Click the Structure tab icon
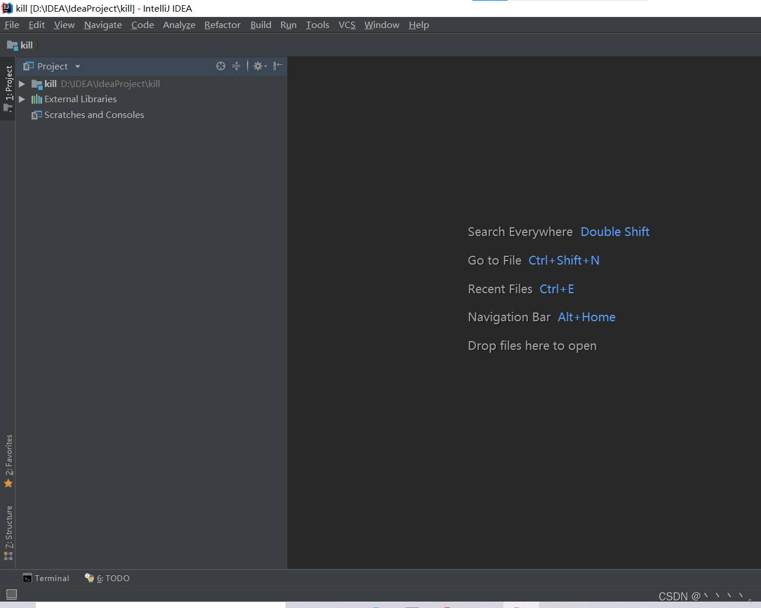Viewport: 761px width, 608px height. click(8, 556)
